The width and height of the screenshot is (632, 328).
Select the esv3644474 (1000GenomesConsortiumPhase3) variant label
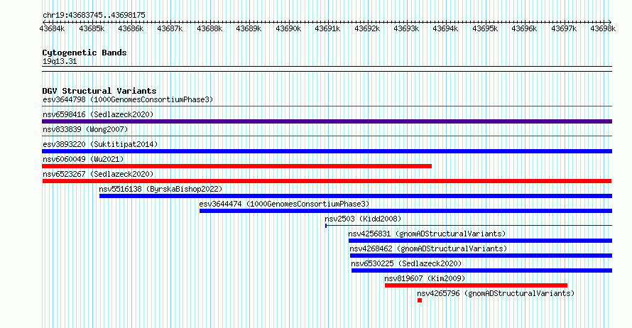click(284, 204)
